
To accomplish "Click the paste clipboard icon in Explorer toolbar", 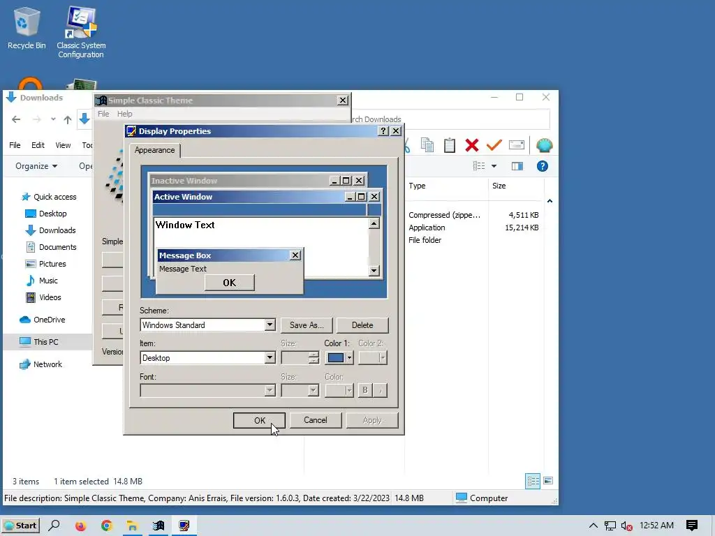I will pyautogui.click(x=450, y=145).
